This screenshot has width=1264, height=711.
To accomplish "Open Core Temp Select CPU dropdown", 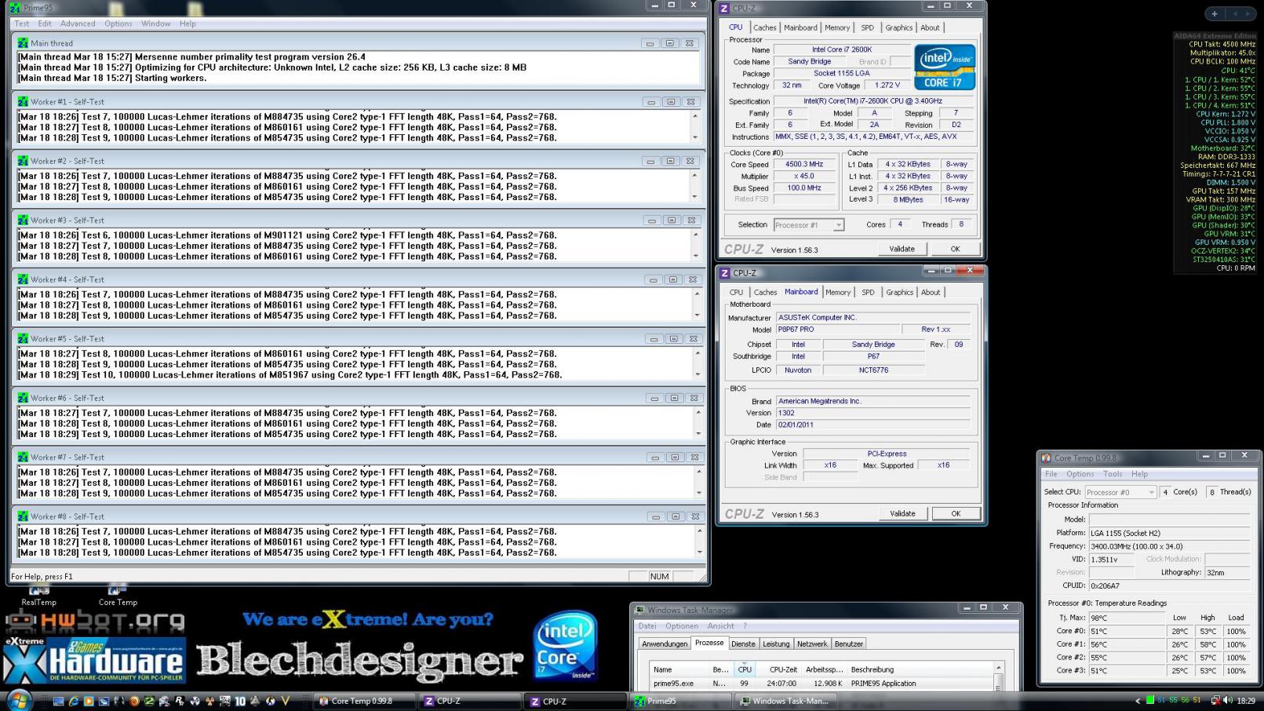I will coord(1151,492).
